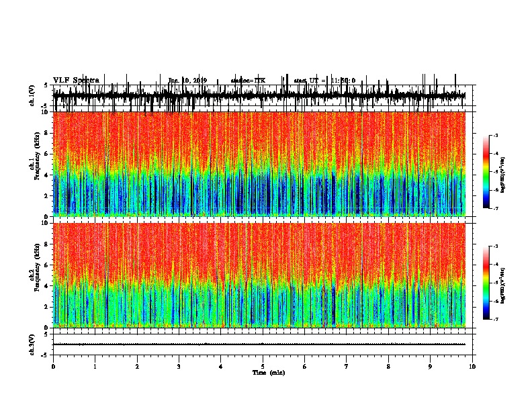Image resolution: width=532 pixels, height=411 pixels.
Task: Click the "-7" label on ch.2 color bar
Action: [496, 320]
